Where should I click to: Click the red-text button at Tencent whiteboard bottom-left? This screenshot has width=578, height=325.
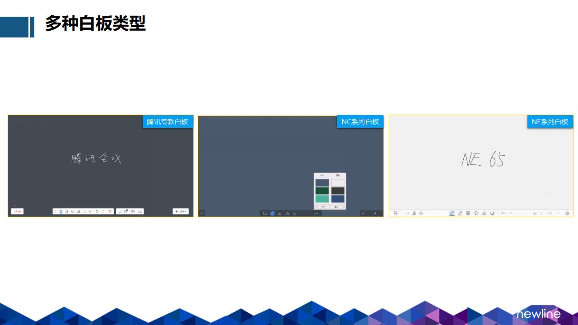(x=17, y=211)
